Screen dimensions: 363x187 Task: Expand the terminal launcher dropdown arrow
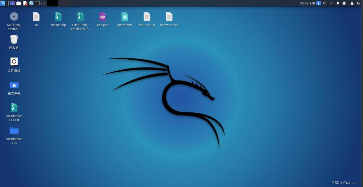pyautogui.click(x=42, y=3)
